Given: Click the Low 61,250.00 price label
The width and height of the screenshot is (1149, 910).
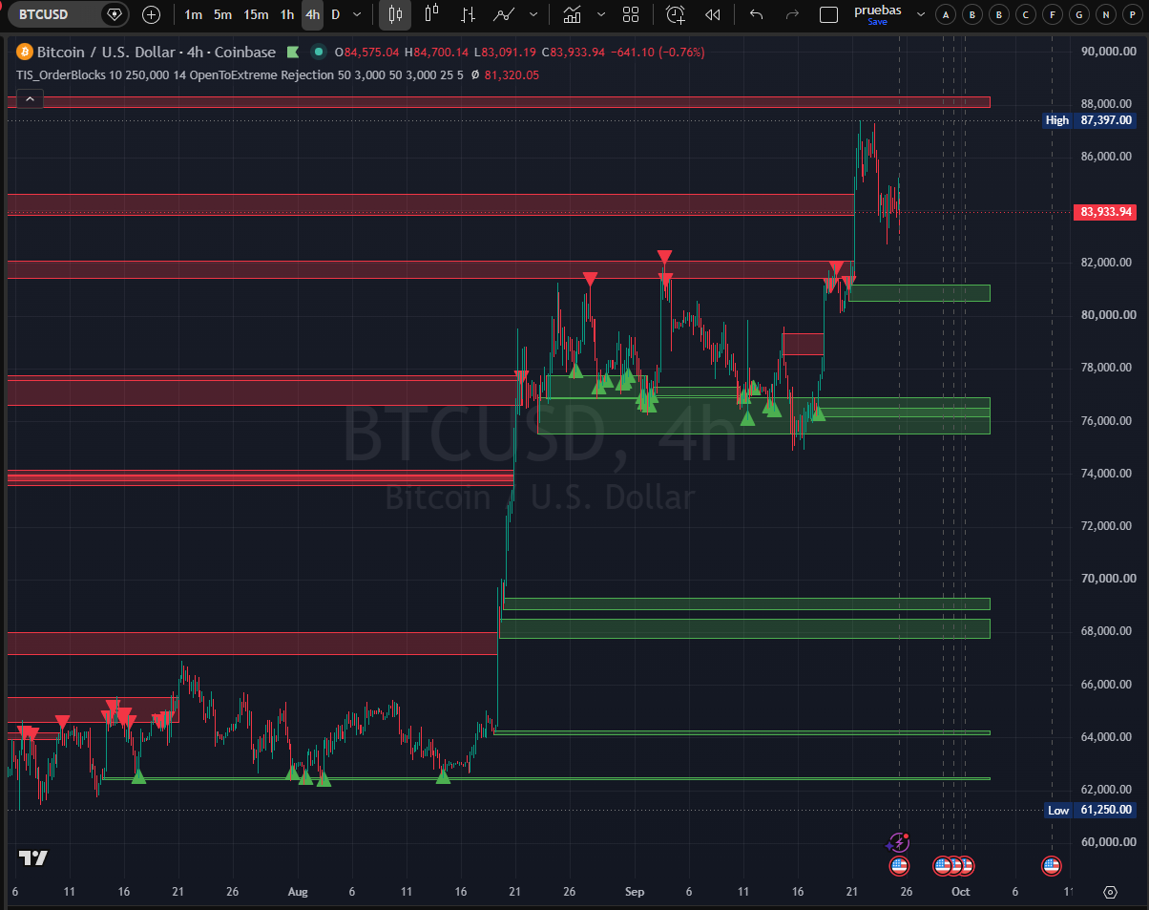Looking at the screenshot, I should click(x=1089, y=810).
